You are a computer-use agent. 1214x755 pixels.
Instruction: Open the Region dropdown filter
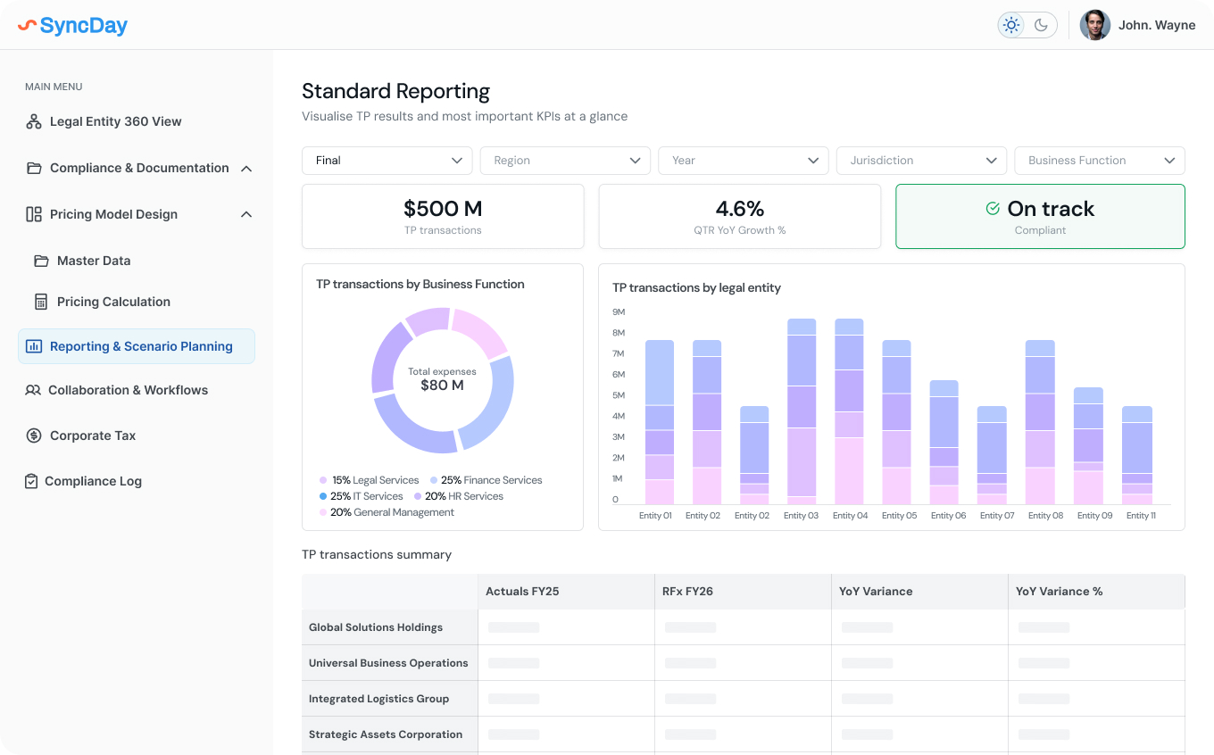[565, 161]
